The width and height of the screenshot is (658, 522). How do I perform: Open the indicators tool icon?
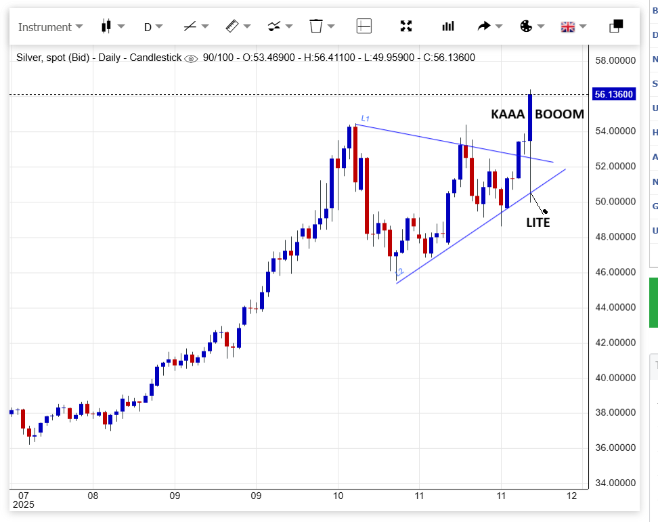tap(273, 26)
